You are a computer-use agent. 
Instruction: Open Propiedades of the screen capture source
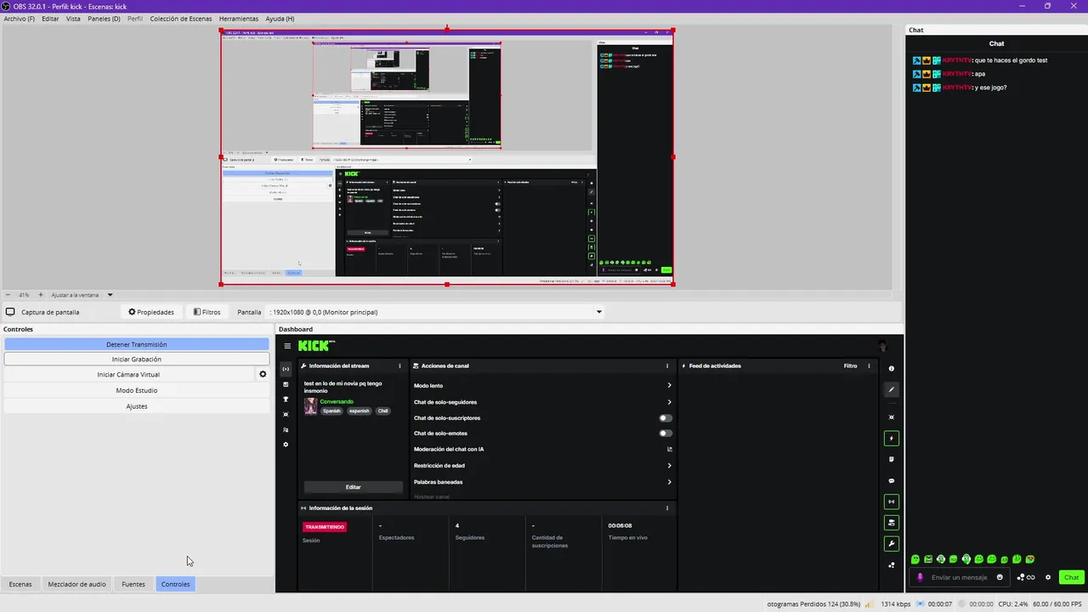[151, 312]
